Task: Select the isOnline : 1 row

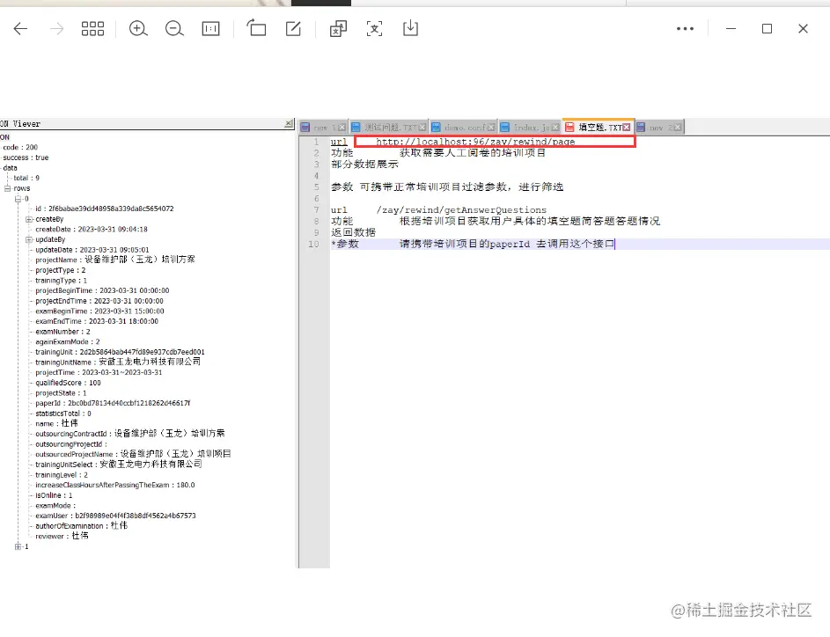Action: 54,495
